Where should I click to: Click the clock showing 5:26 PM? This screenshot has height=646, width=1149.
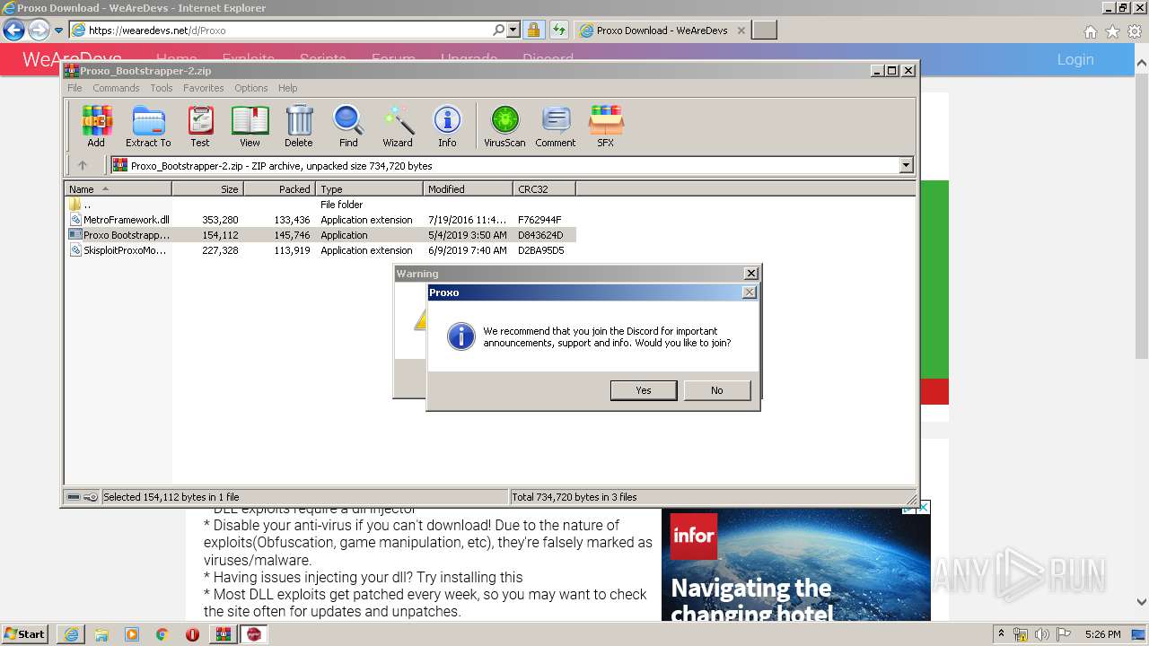1102,634
